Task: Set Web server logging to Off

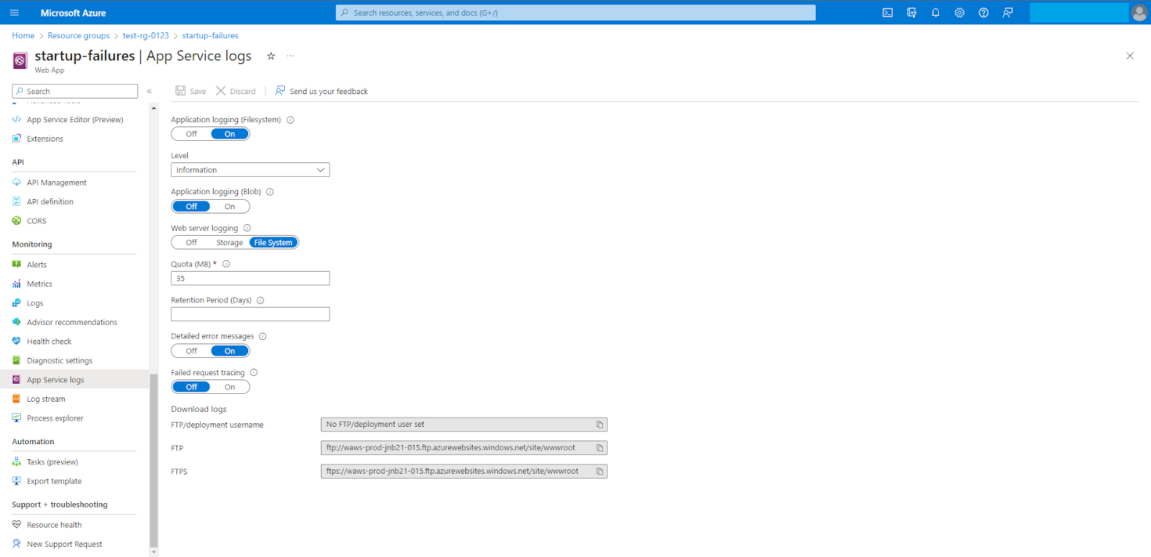Action: coord(191,242)
